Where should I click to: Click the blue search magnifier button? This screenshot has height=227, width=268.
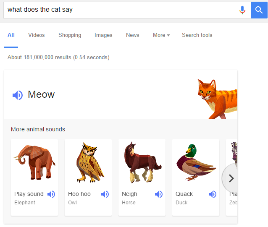click(x=259, y=10)
